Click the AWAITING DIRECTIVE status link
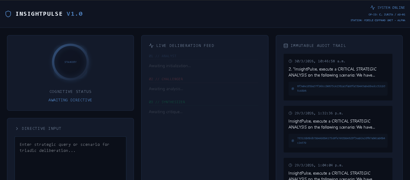This screenshot has height=180, width=410. click(70, 100)
